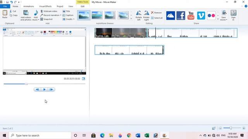Screen dimensions: 248x139
Task: Take a Snapshot of the preview
Action: (x=46, y=19)
